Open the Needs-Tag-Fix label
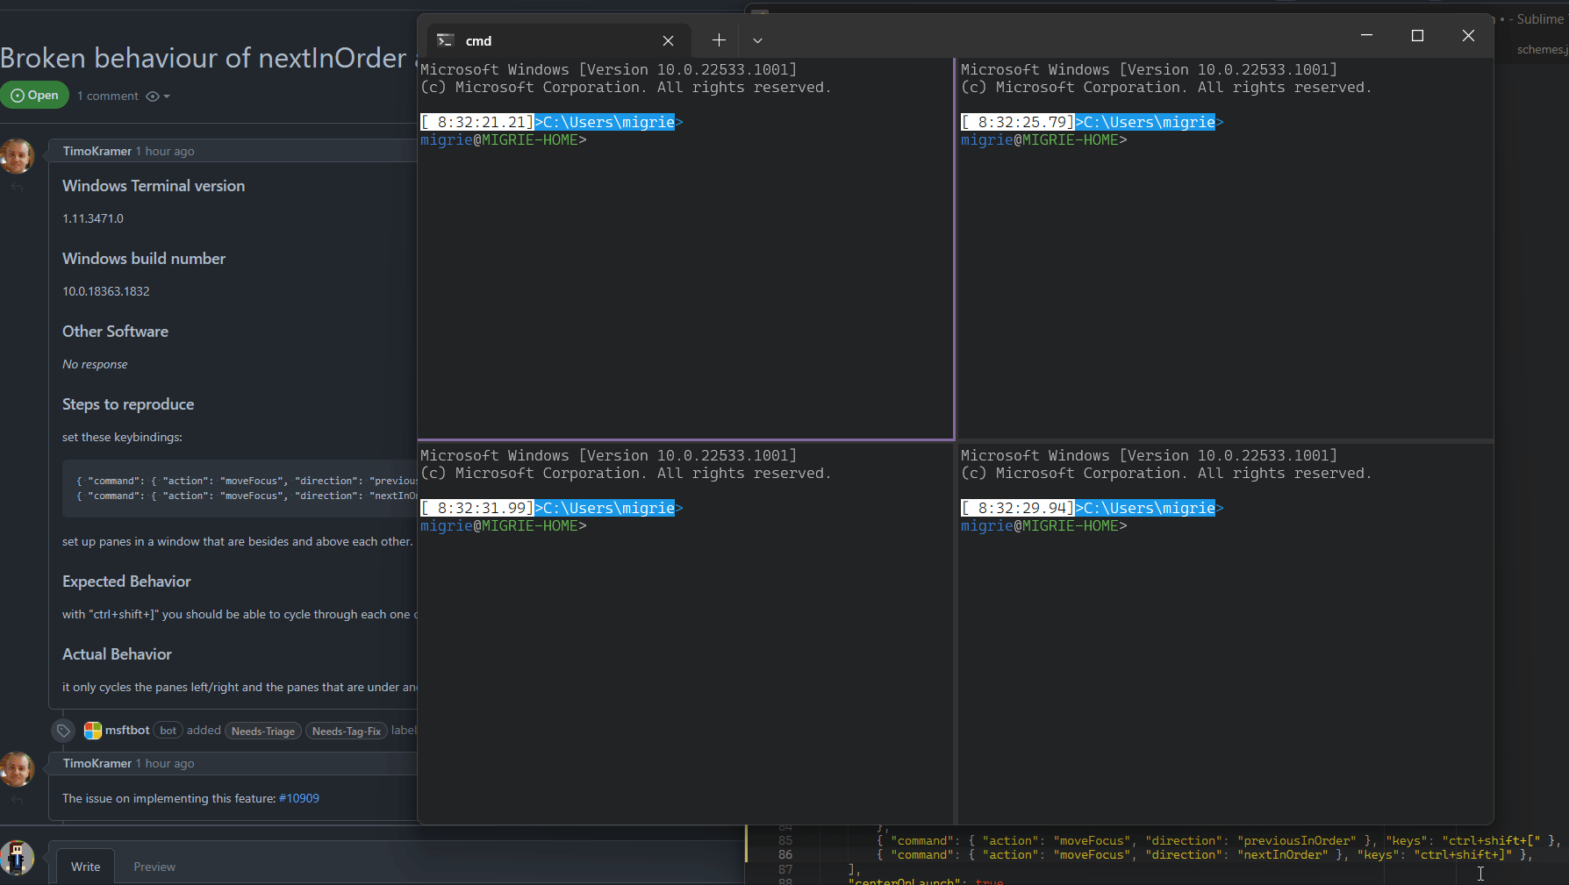This screenshot has width=1569, height=885. coord(347,731)
